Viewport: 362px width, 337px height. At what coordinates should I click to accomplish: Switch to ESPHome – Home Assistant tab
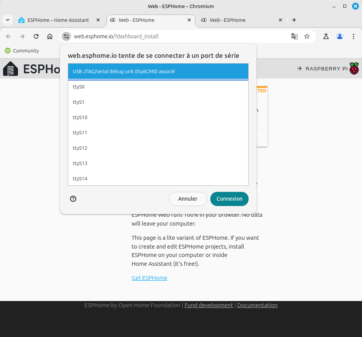58,20
